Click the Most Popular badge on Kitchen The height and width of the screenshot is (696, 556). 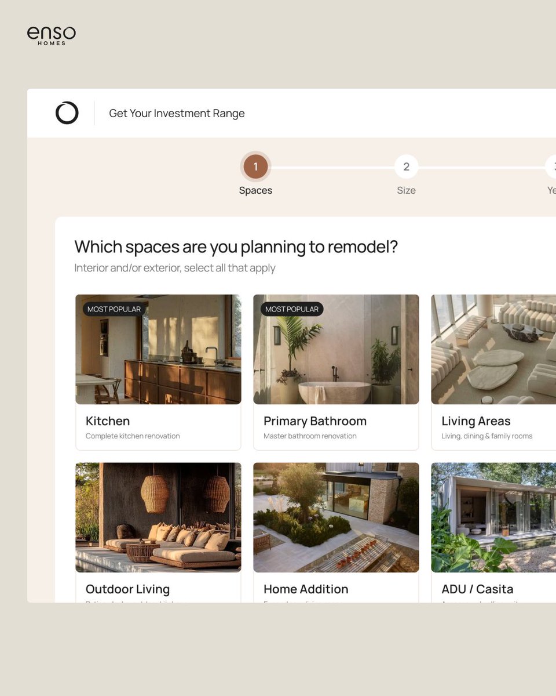coord(114,309)
